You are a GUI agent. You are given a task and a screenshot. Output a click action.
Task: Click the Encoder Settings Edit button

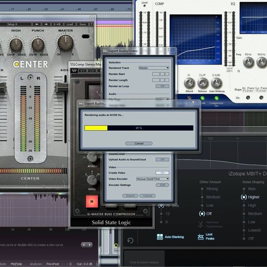coord(162,185)
